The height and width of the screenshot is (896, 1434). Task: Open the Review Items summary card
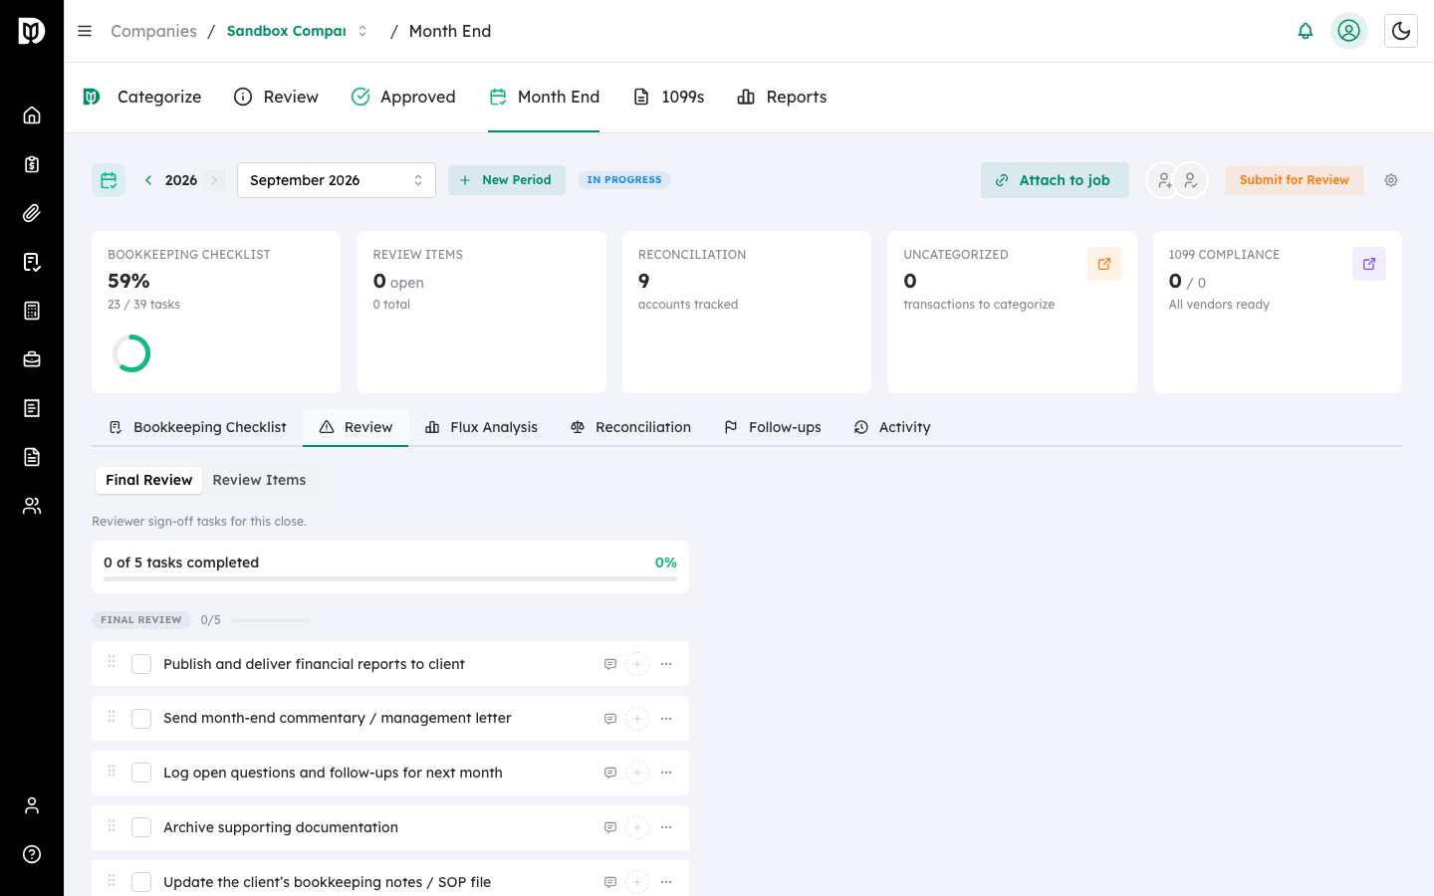(481, 313)
